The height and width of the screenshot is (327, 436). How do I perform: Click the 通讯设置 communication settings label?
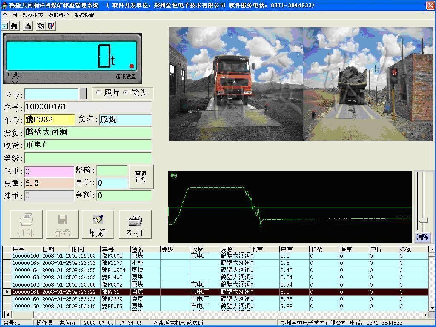126,76
